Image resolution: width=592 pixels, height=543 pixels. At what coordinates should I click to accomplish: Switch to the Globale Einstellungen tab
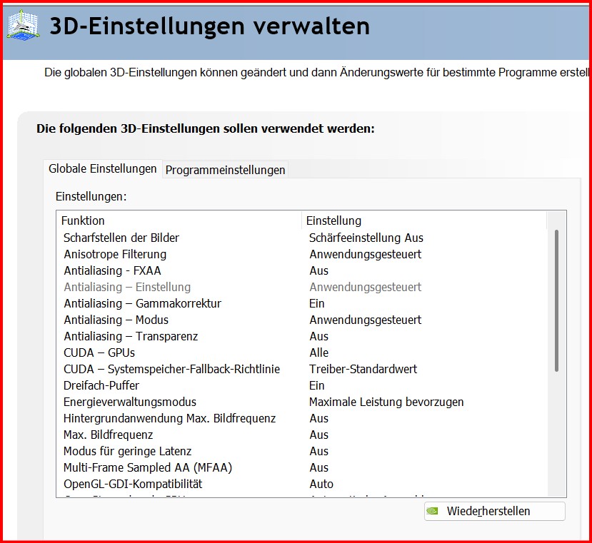tap(103, 168)
